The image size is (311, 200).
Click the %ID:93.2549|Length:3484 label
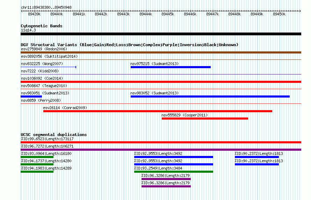pos(158,168)
